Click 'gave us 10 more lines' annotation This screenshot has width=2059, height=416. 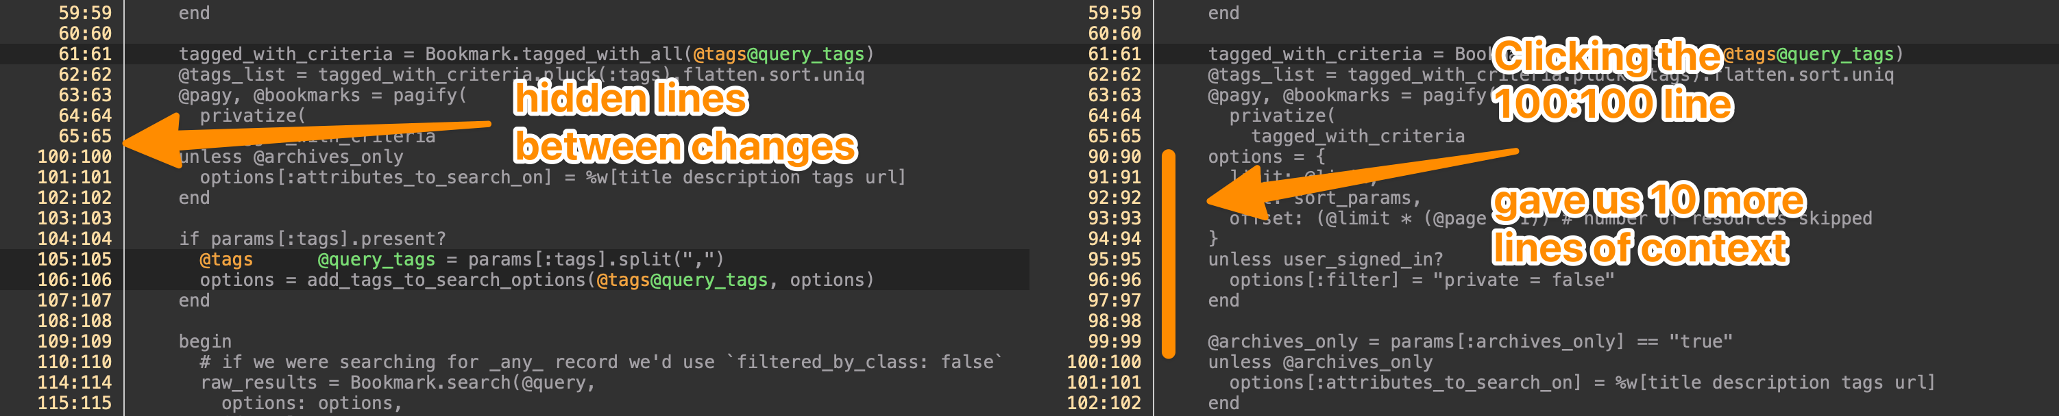point(1646,224)
